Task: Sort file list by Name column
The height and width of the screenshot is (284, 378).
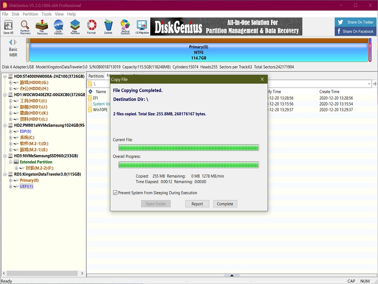Action: coord(101,92)
